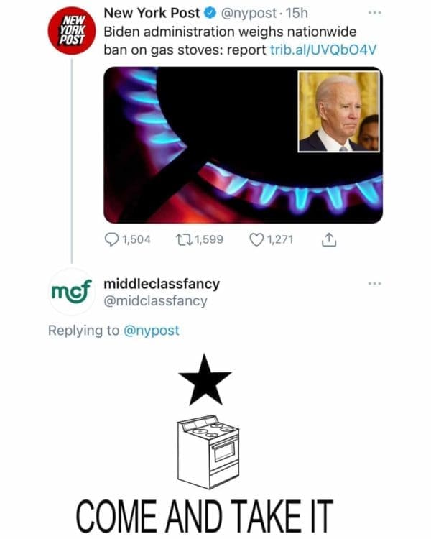431x539 pixels.
Task: Like the gas stoves tweet
Action: click(257, 240)
